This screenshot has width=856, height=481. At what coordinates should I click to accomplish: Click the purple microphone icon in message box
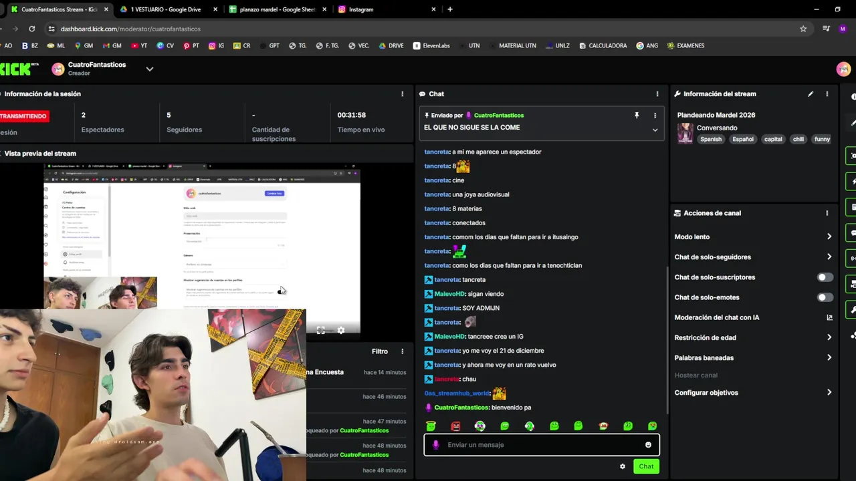[436, 445]
